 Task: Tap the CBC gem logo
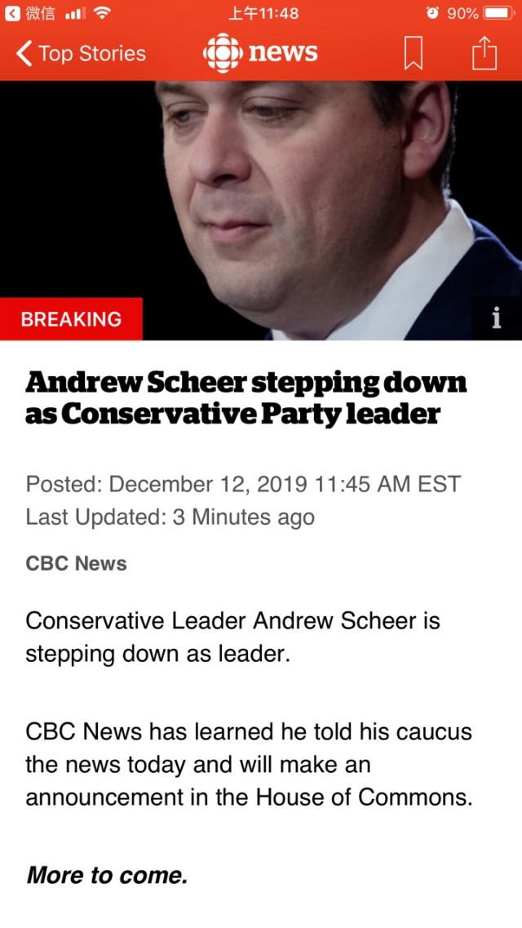(223, 53)
